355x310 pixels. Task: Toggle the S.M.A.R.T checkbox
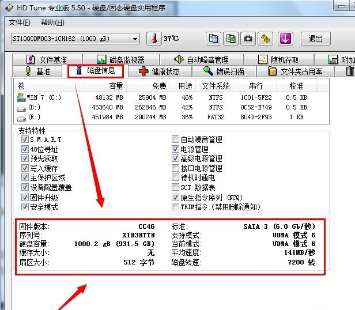(25, 139)
